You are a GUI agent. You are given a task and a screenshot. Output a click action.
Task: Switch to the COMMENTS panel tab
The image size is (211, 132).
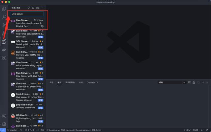(92, 82)
